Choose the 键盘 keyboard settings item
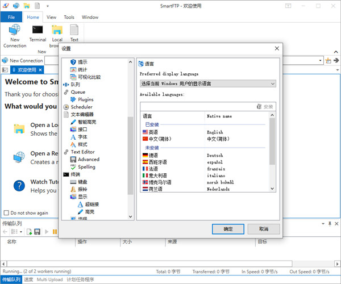The image size is (341, 284). click(74, 182)
